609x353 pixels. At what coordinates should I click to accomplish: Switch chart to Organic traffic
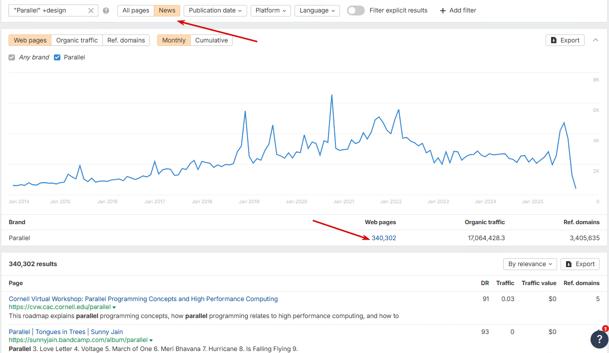point(77,40)
